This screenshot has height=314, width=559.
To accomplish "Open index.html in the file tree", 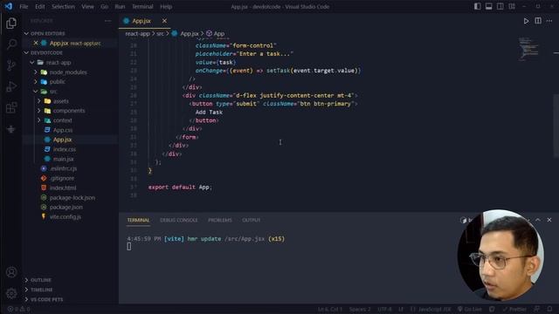I will pyautogui.click(x=63, y=188).
